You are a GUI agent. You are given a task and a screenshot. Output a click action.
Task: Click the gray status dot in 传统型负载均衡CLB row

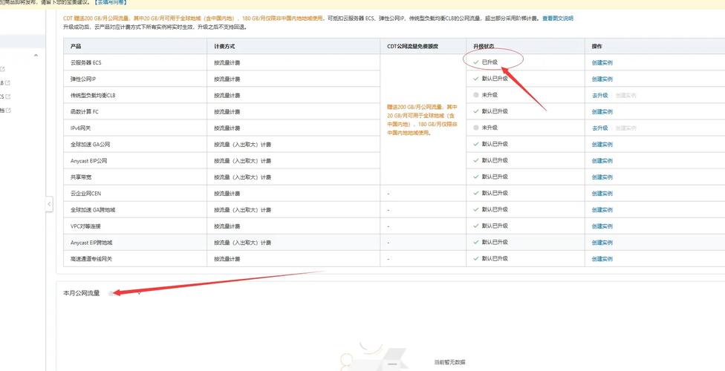pos(475,95)
